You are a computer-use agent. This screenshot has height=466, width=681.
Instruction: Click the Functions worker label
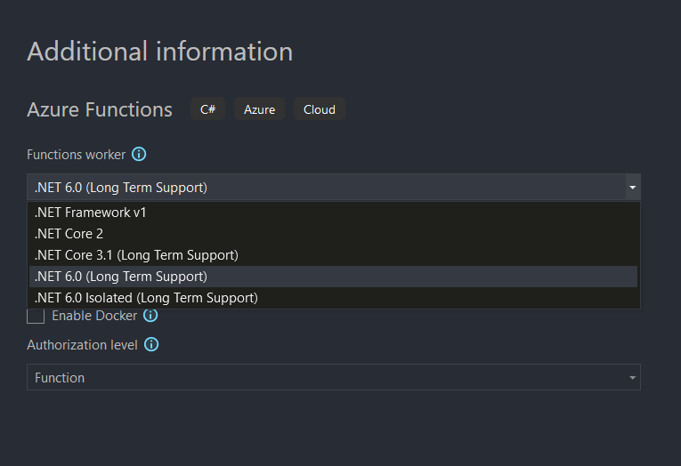point(76,155)
